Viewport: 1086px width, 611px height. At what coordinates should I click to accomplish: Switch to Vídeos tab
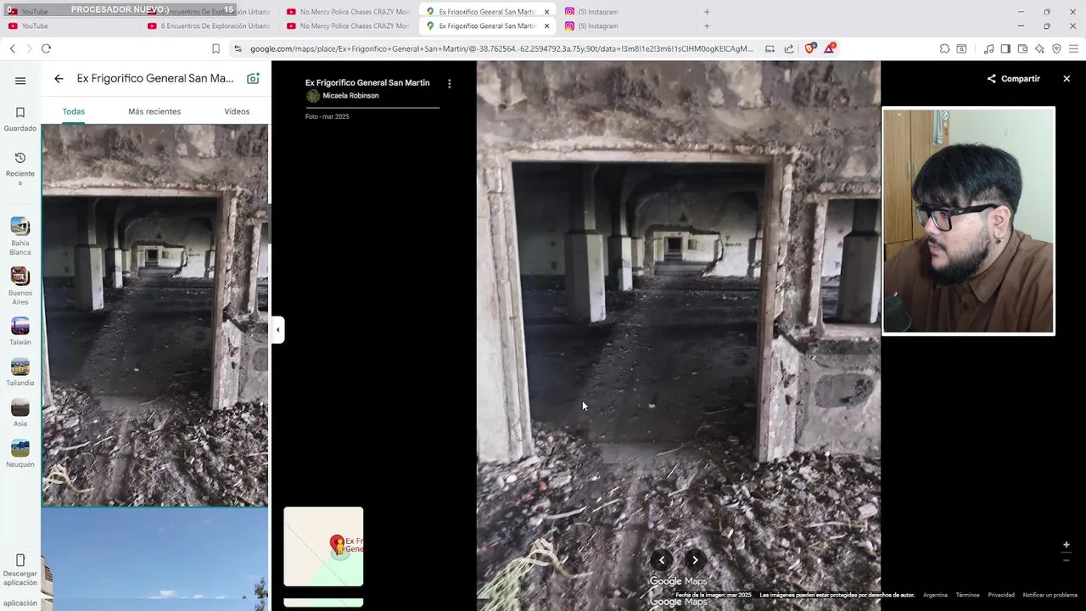click(x=237, y=111)
